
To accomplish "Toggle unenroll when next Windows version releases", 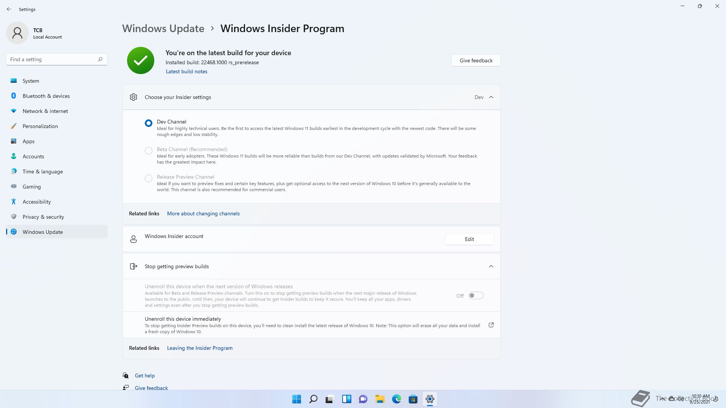I will 476,295.
